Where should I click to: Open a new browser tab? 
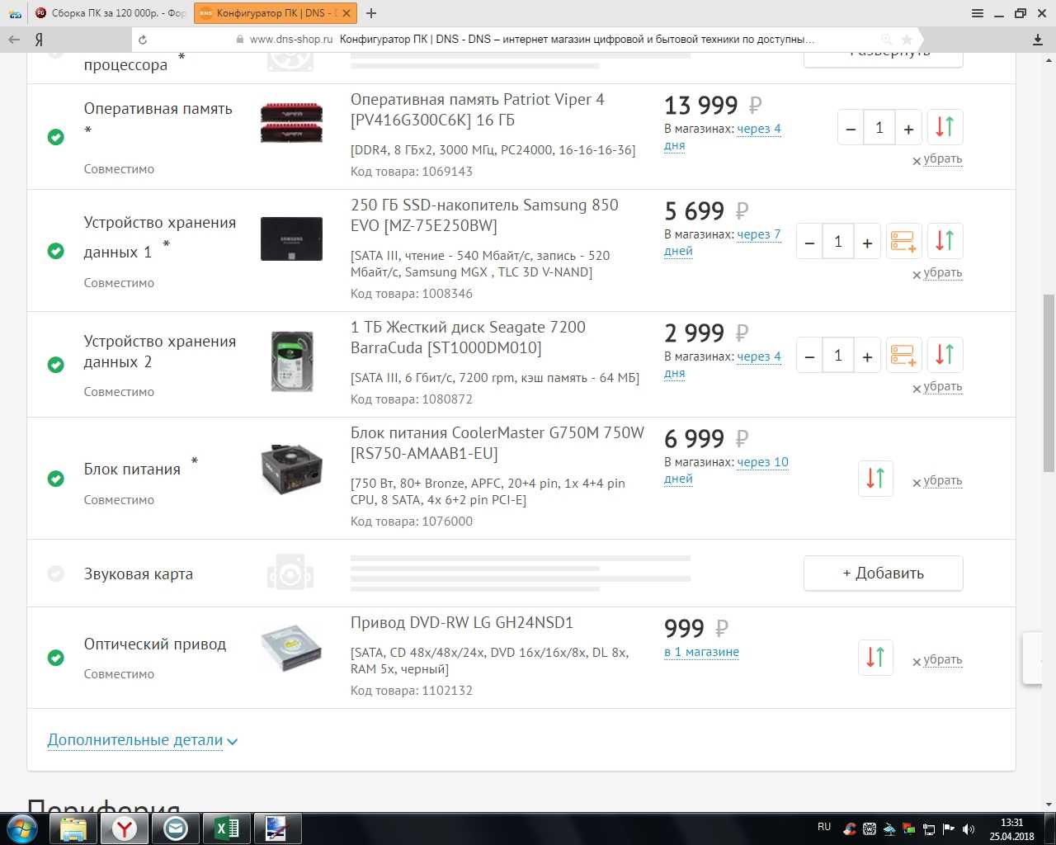click(x=371, y=13)
